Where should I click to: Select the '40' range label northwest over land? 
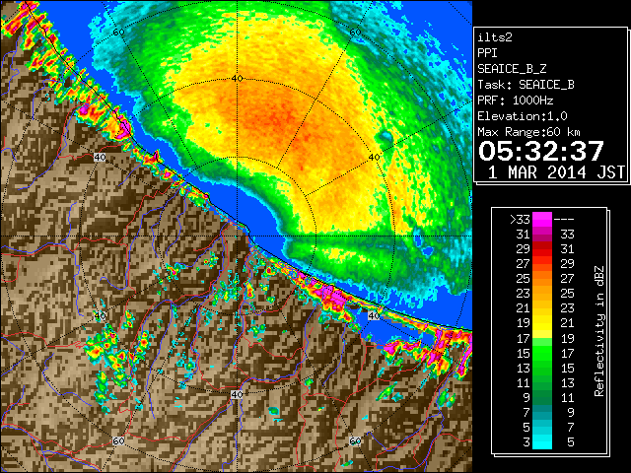[x=100, y=157]
